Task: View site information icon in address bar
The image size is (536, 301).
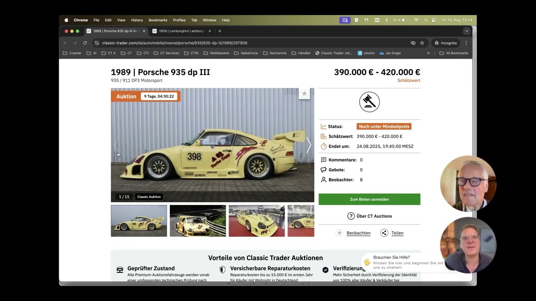Action: (x=97, y=43)
